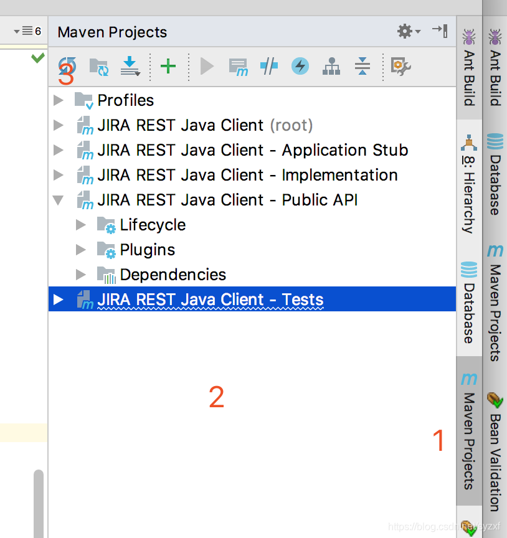The image size is (507, 538).
Task: Generate sources and update folders
Action: (98, 67)
